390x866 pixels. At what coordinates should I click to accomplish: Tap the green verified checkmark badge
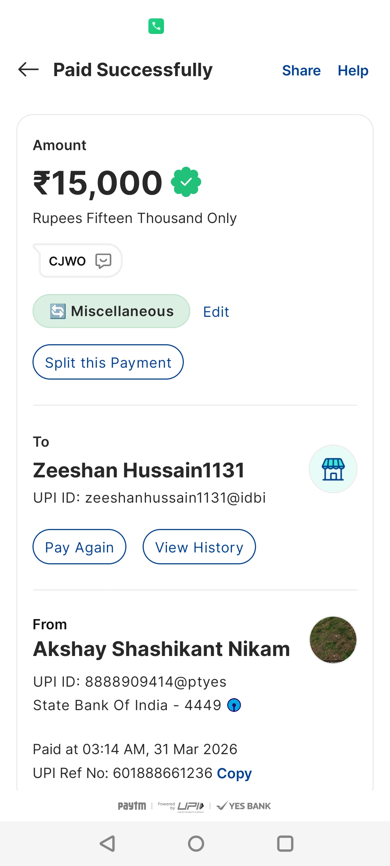pos(186,182)
